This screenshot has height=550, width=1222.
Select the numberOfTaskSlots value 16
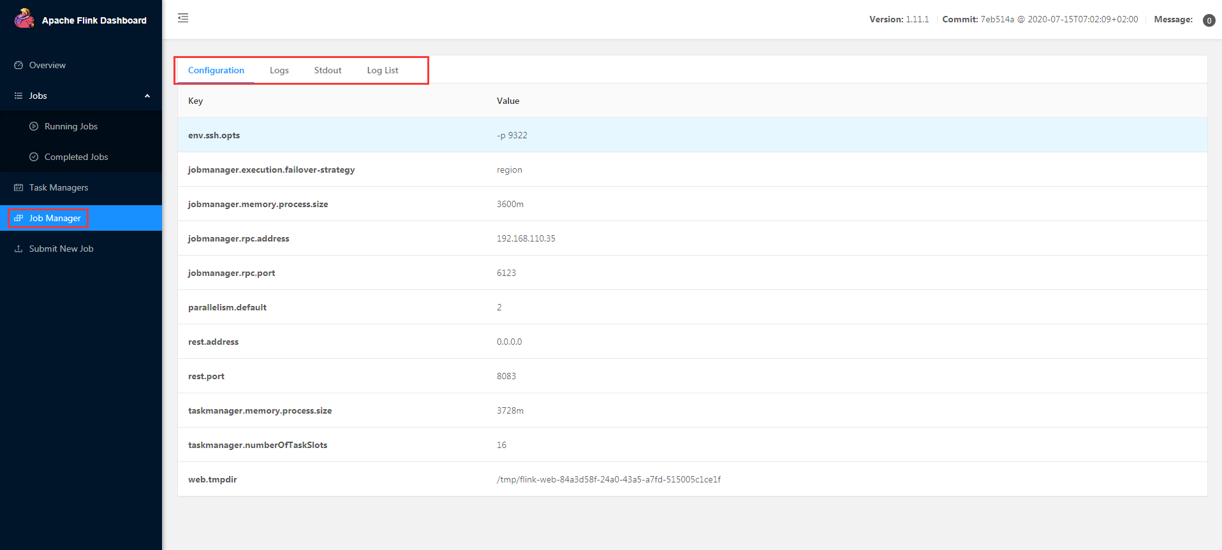tap(502, 445)
